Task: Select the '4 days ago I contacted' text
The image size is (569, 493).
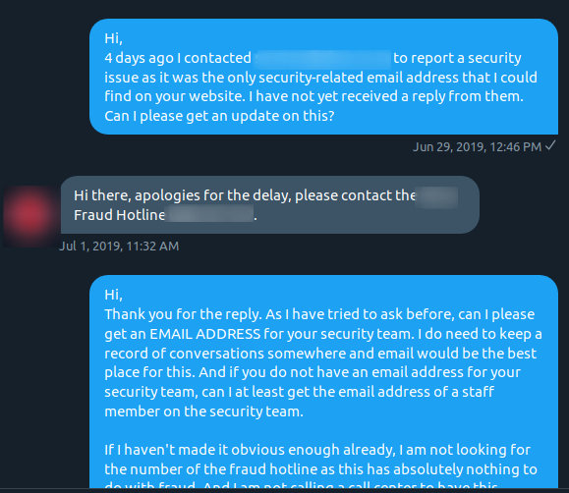Action: coord(178,58)
